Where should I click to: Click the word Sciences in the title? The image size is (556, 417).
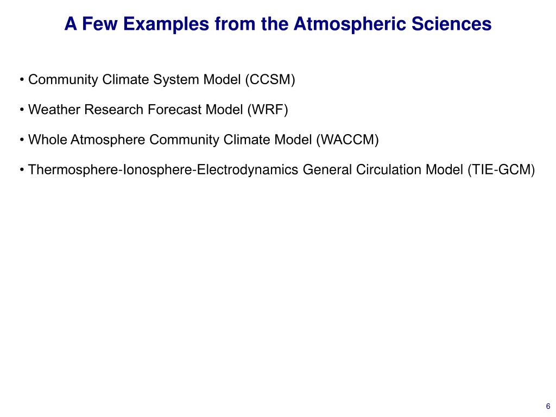(451, 24)
